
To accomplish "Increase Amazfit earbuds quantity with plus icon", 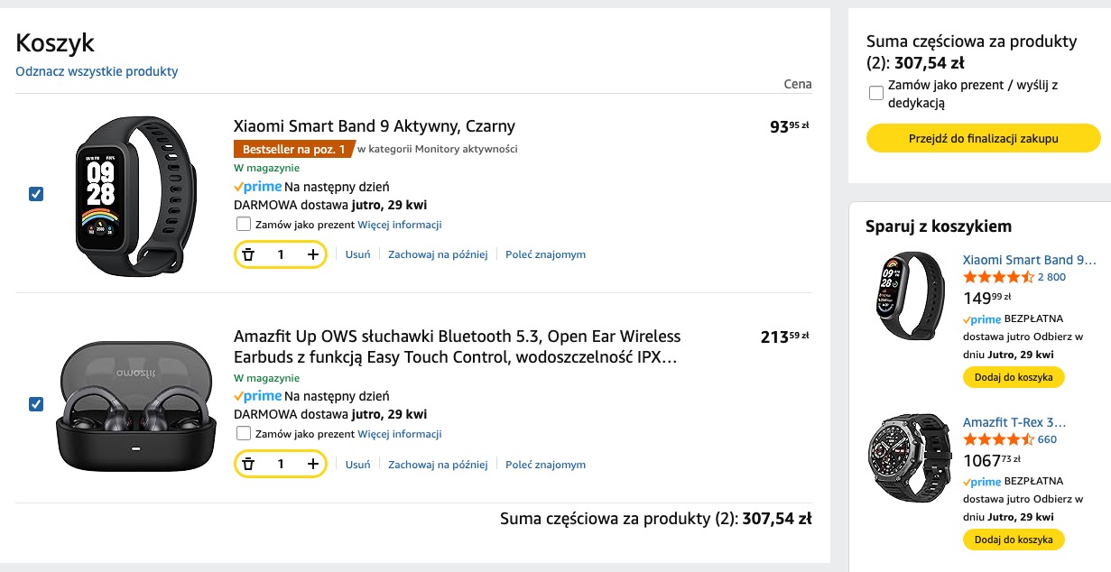I will (312, 465).
